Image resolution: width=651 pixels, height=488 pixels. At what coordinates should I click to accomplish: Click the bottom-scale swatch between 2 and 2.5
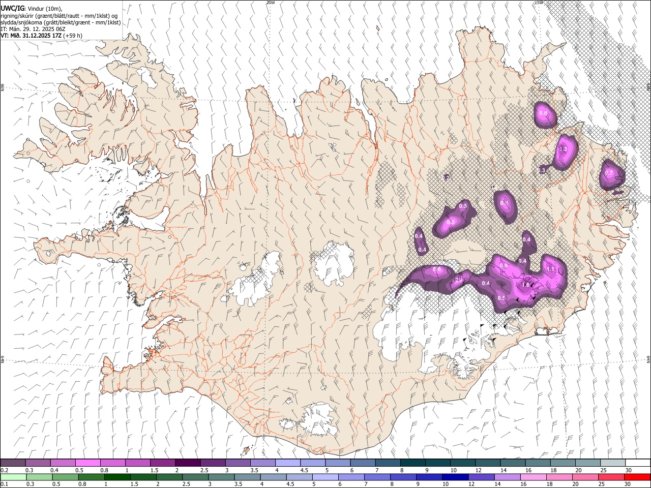click(169, 477)
